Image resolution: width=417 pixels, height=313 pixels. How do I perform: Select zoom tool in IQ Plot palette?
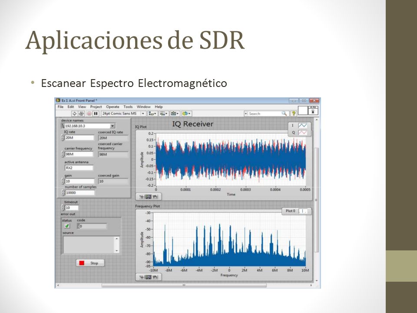[x=149, y=196]
